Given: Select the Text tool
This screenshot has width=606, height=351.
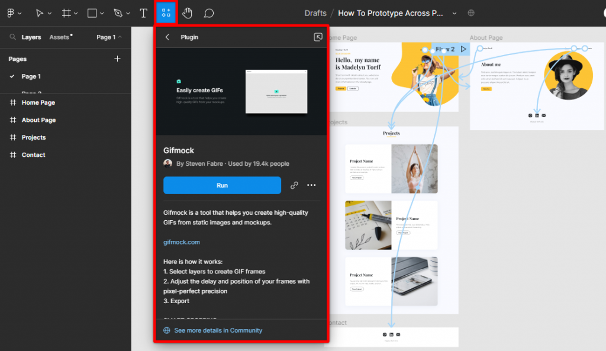Looking at the screenshot, I should 143,12.
